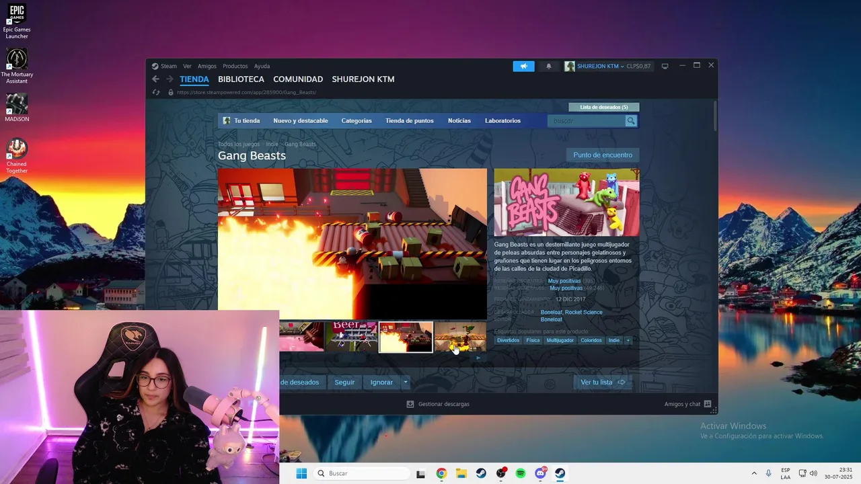Select the TIENDA tab
Viewport: 861px width, 484px height.
[x=194, y=79]
